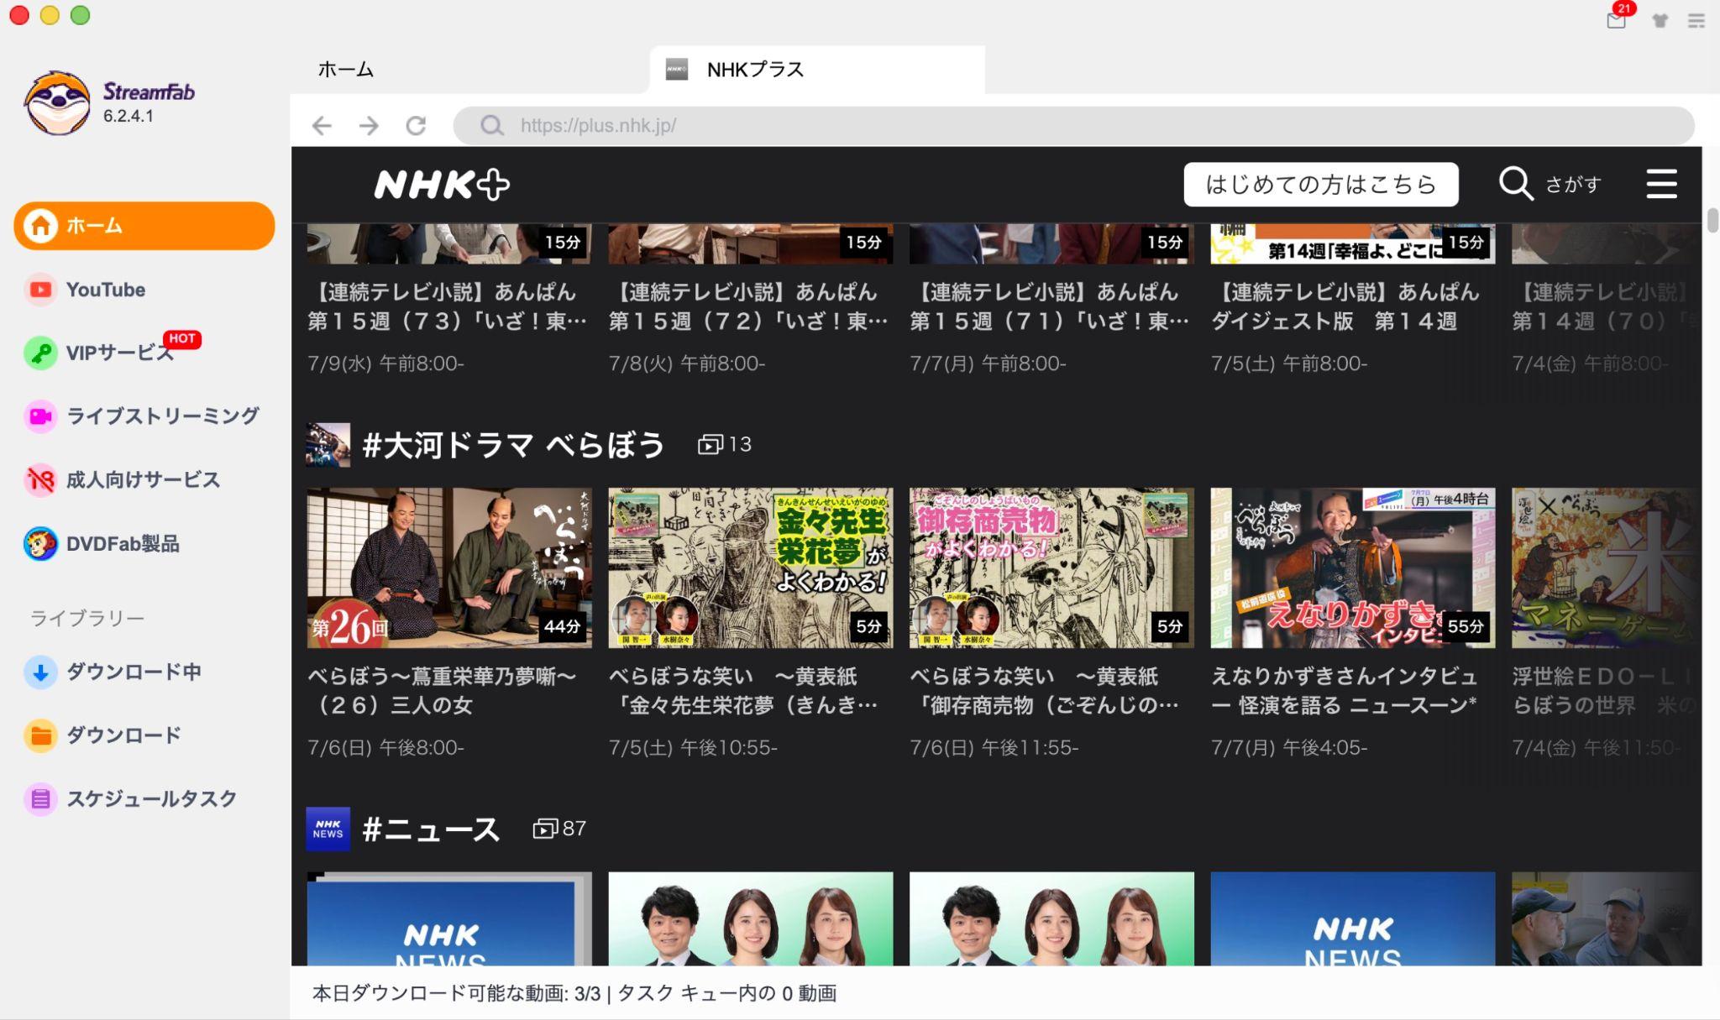
Task: Click the t-shirt skin icon
Action: tap(1660, 21)
